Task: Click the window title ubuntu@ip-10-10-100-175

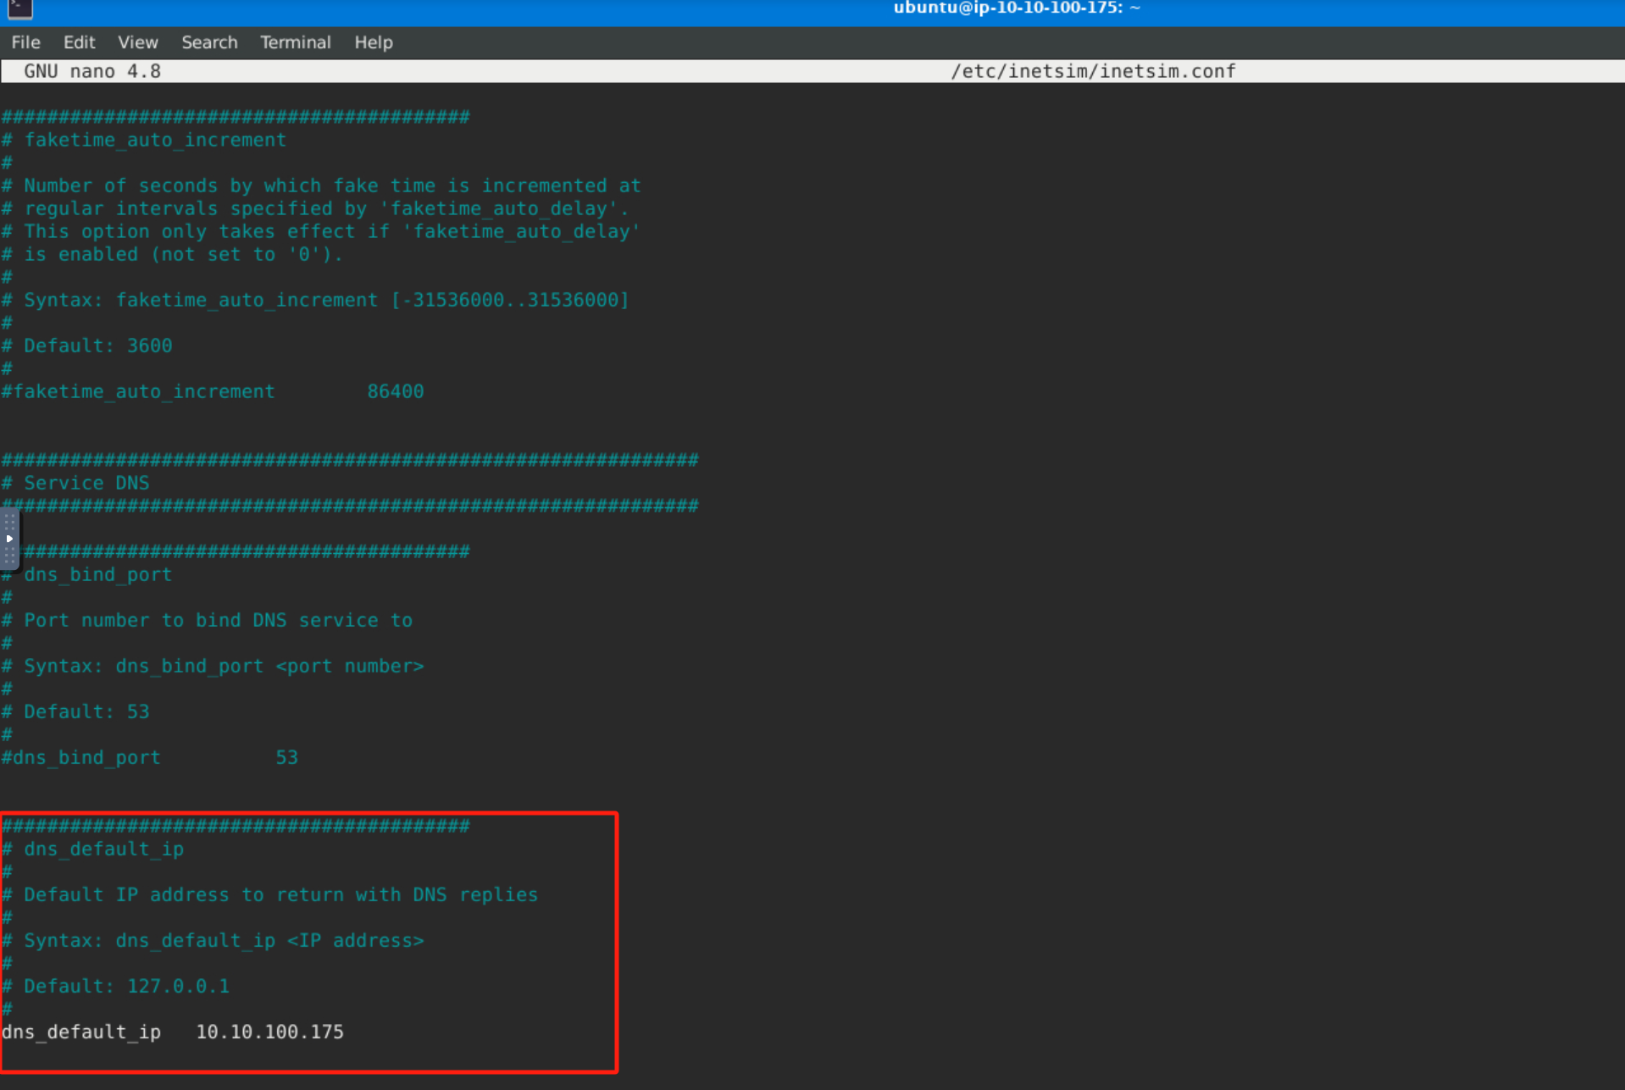Action: [1017, 8]
